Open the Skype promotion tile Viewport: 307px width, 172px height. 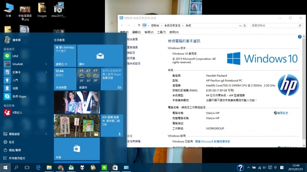(112, 79)
